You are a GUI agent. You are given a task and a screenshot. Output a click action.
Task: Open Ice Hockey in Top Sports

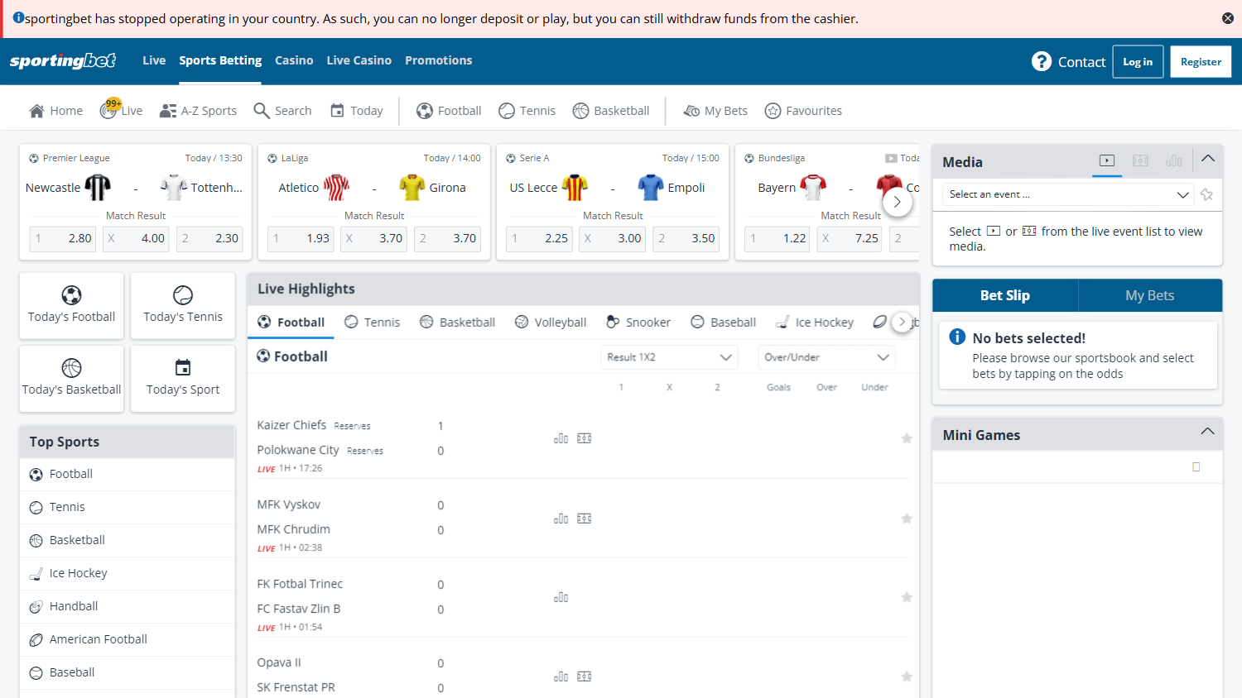[127, 573]
